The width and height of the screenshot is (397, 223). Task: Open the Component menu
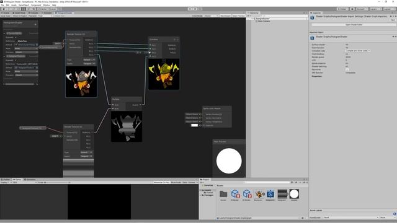tap(36, 5)
